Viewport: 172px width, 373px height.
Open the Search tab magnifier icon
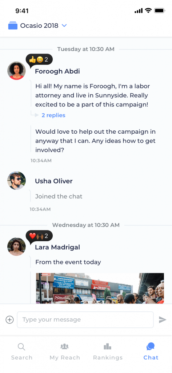[21, 347]
